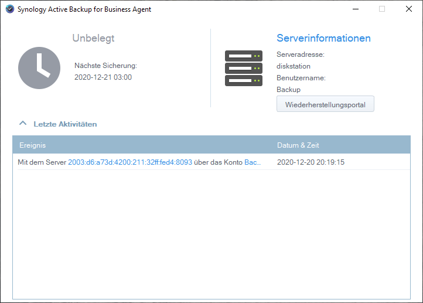Viewport: 423px width, 303px height.
Task: Click the disabled maximize window button
Action: (x=382, y=9)
